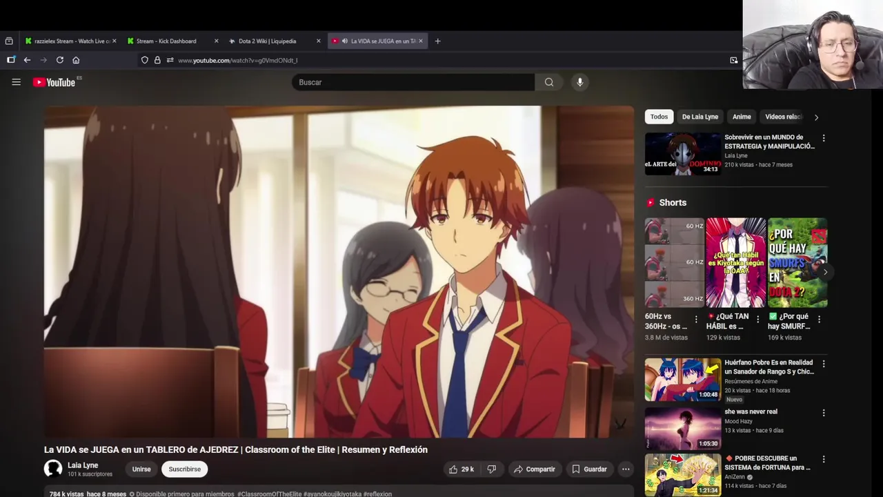Screen dimensions: 883x497
Task: Open she was never real thumbnail
Action: pyautogui.click(x=683, y=429)
